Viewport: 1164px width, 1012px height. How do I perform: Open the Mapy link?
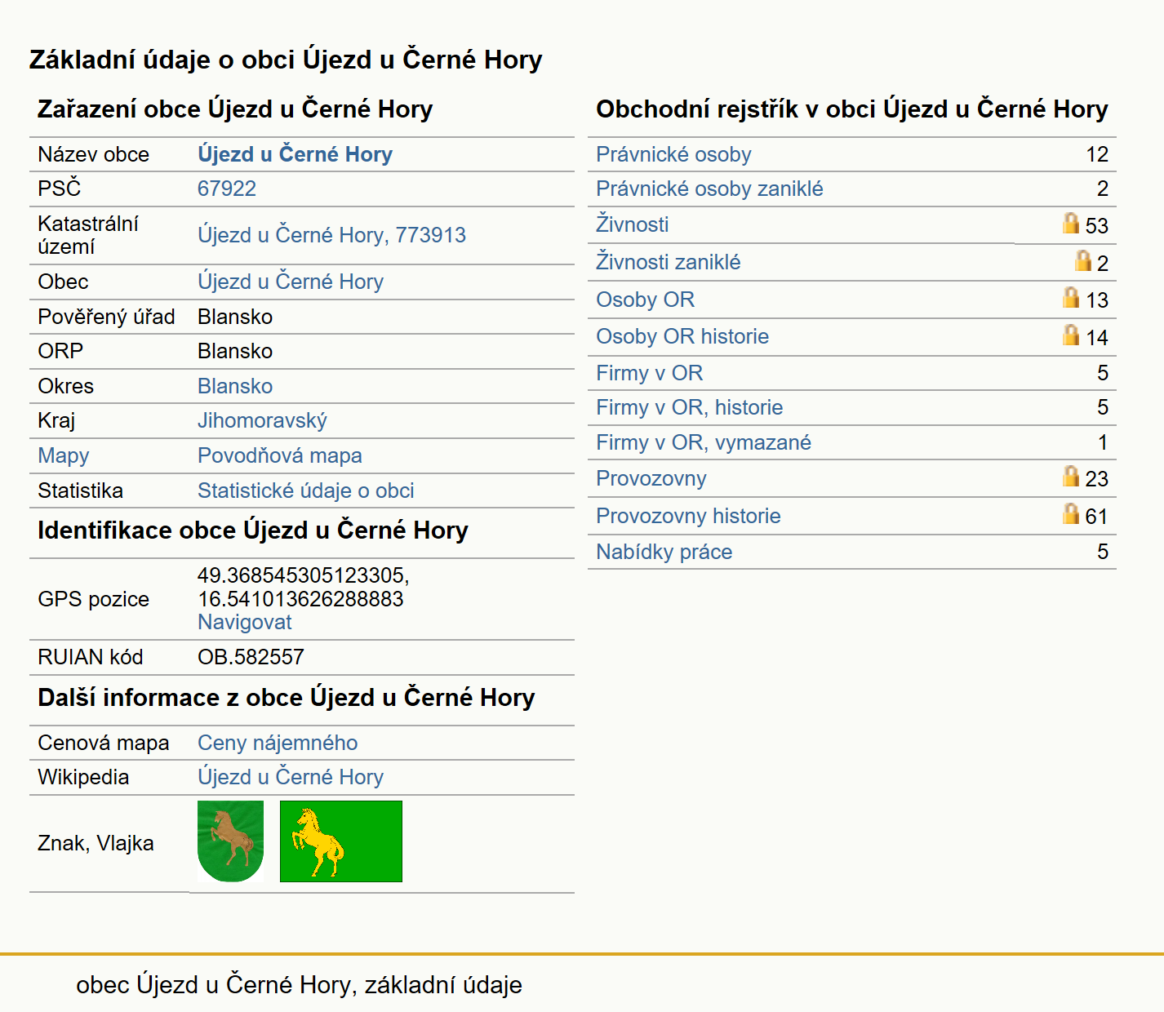(x=64, y=455)
